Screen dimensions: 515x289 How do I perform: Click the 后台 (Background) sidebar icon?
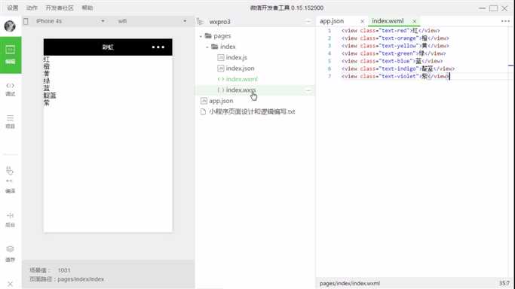[11, 220]
